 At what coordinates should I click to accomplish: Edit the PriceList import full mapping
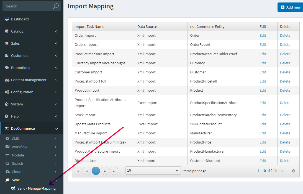(263, 81)
